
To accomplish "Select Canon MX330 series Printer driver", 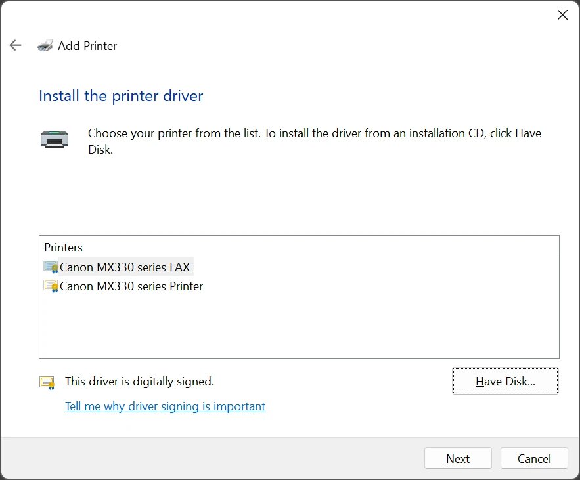I will 131,286.
